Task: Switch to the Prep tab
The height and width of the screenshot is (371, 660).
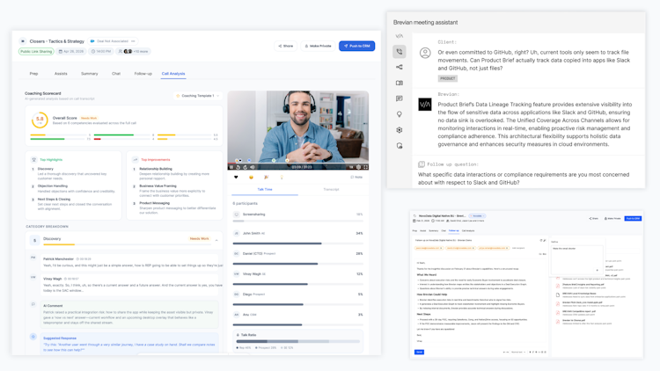Action: coord(33,74)
